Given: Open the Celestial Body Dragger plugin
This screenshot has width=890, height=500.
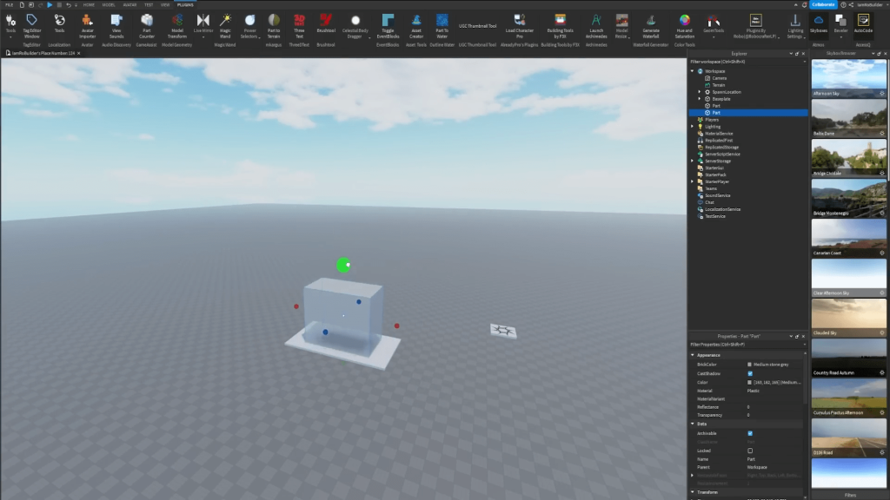Looking at the screenshot, I should point(355,26).
